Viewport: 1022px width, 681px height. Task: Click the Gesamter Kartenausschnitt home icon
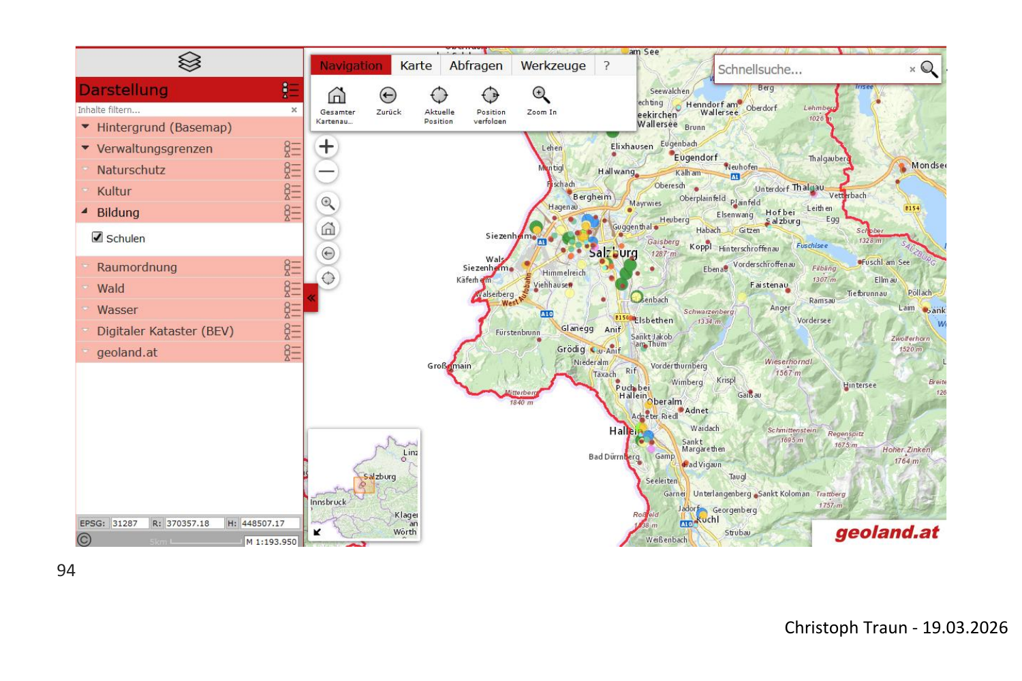[x=337, y=96]
